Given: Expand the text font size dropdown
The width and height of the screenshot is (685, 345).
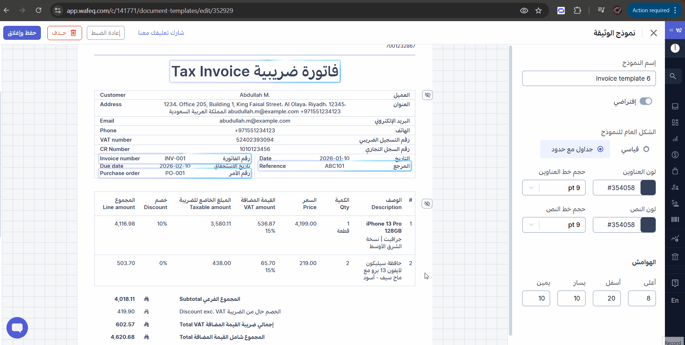Looking at the screenshot, I should (x=531, y=225).
